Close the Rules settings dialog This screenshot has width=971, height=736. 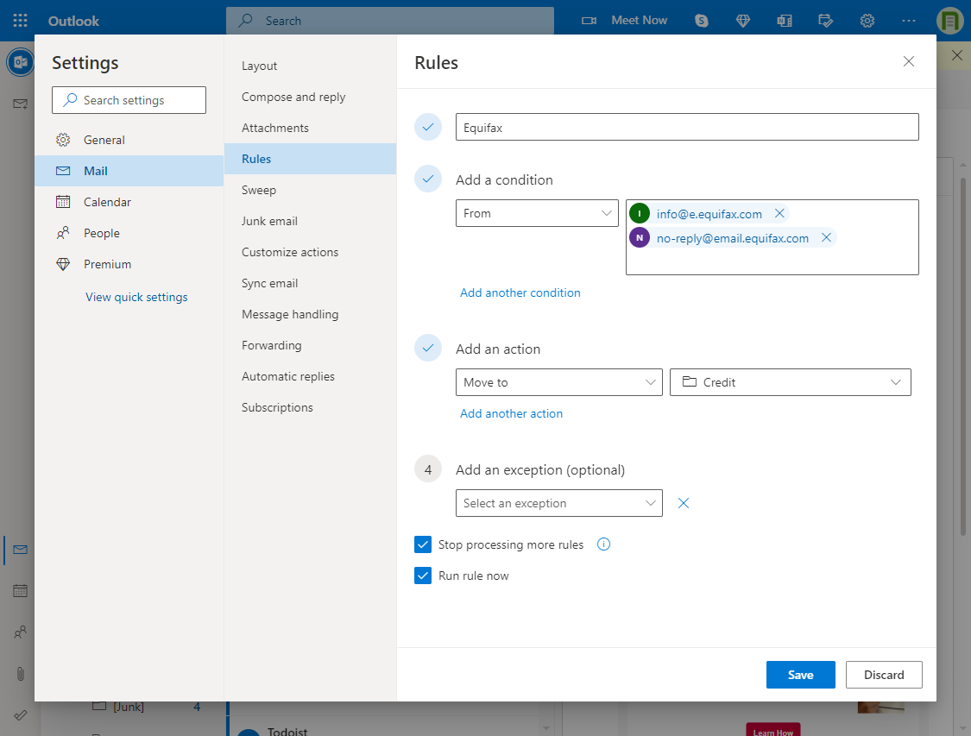pos(909,61)
